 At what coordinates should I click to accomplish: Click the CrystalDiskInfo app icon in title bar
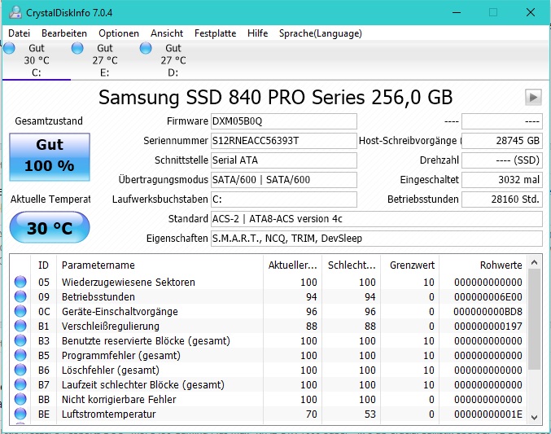pyautogui.click(x=15, y=13)
